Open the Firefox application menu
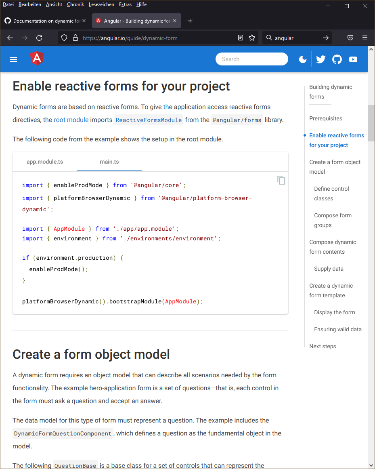The image size is (375, 469). (x=365, y=38)
